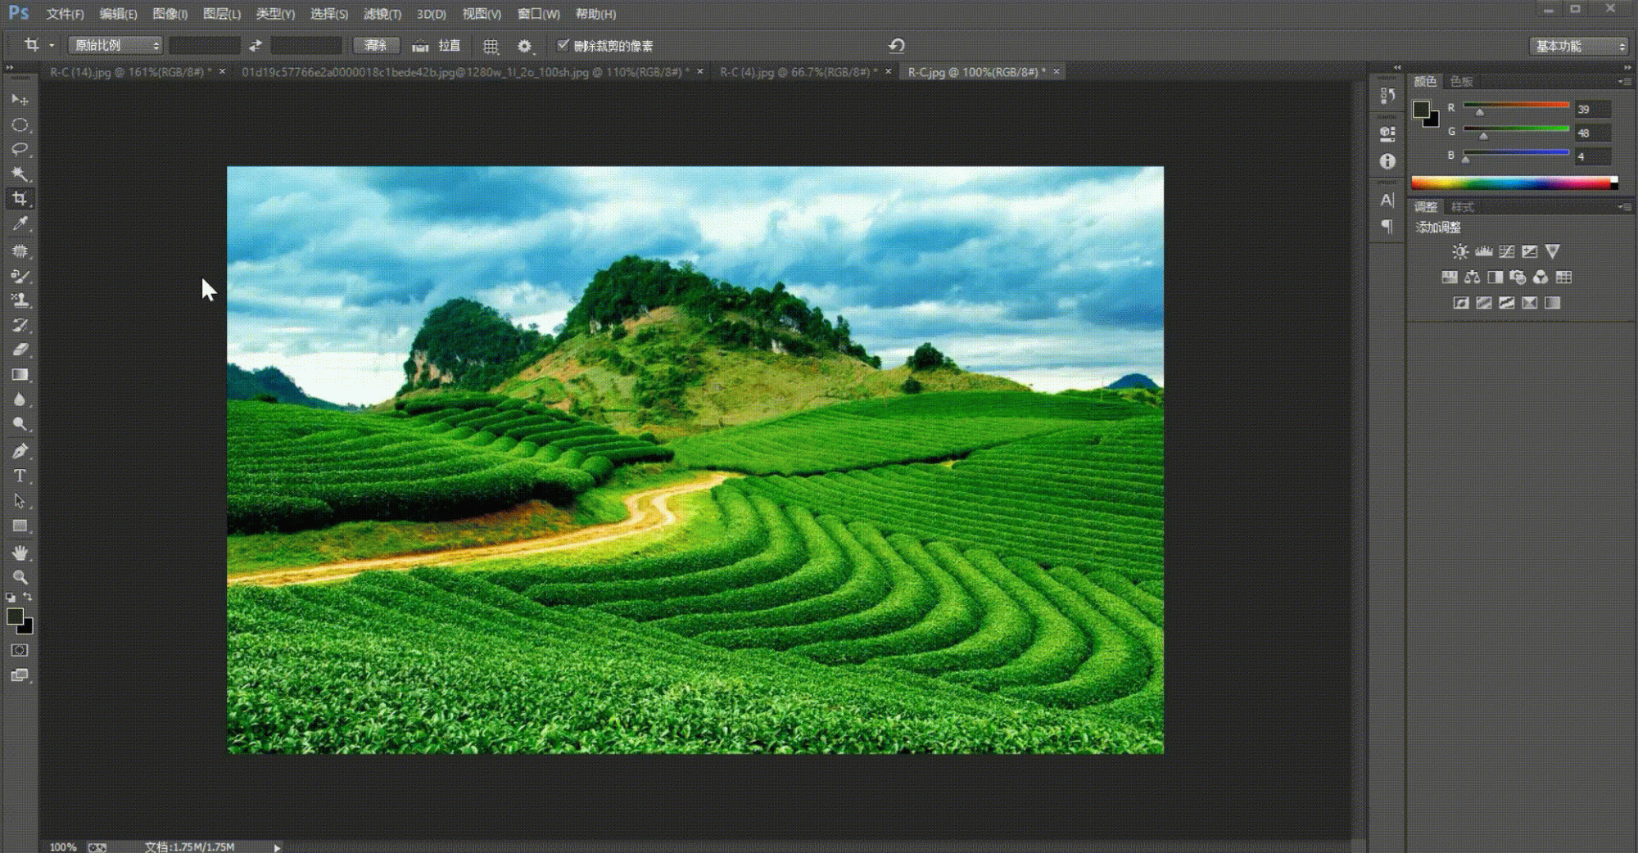The image size is (1638, 853).
Task: Click the 拉直 straighten button
Action: [437, 46]
